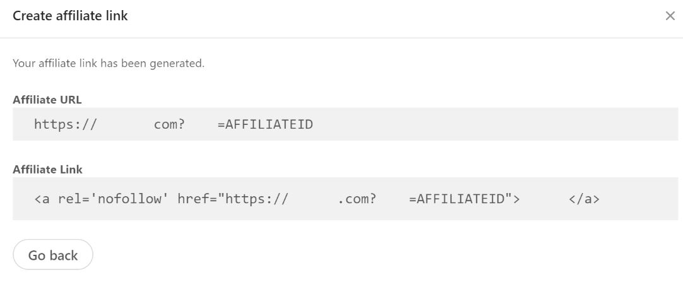Select the Affiliate URL code box
Viewport: 683px width, 287px height.
coord(345,124)
